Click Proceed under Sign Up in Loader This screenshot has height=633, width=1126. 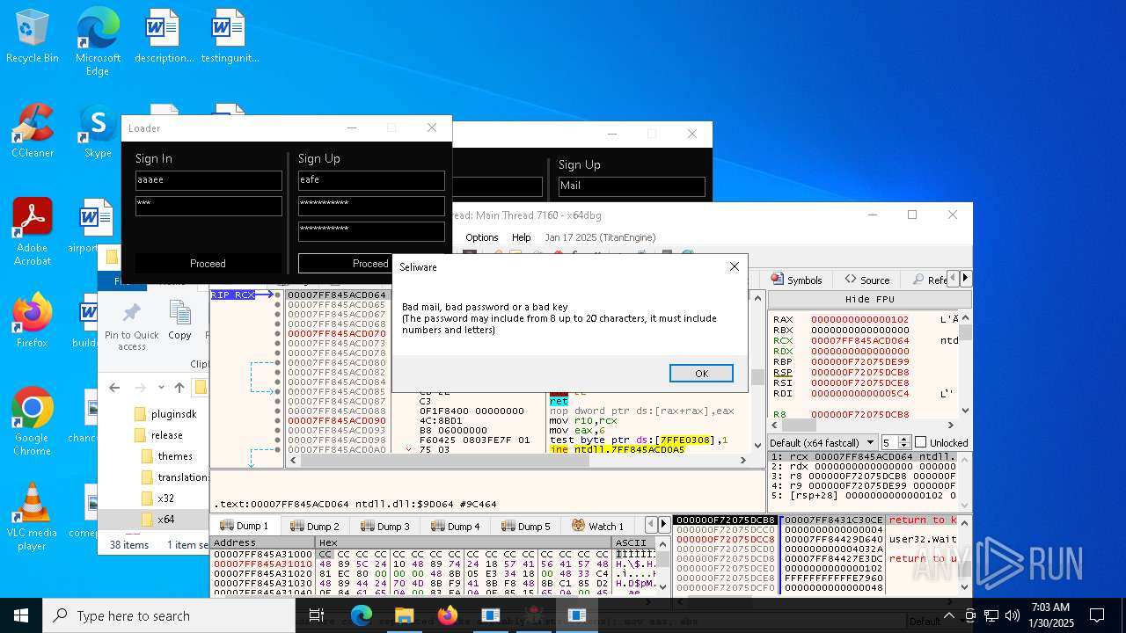pos(370,263)
